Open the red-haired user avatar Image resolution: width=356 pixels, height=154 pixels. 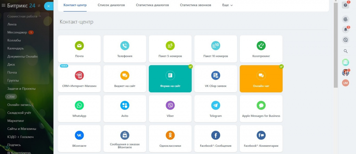[346, 72]
